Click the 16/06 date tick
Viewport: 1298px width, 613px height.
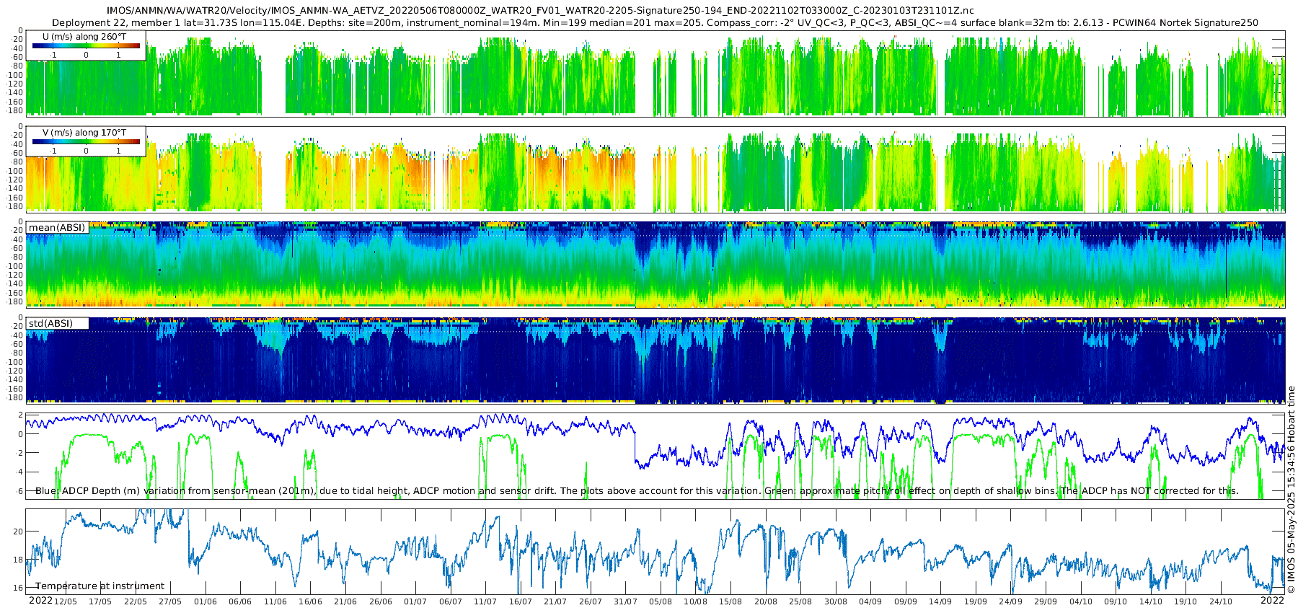(310, 601)
